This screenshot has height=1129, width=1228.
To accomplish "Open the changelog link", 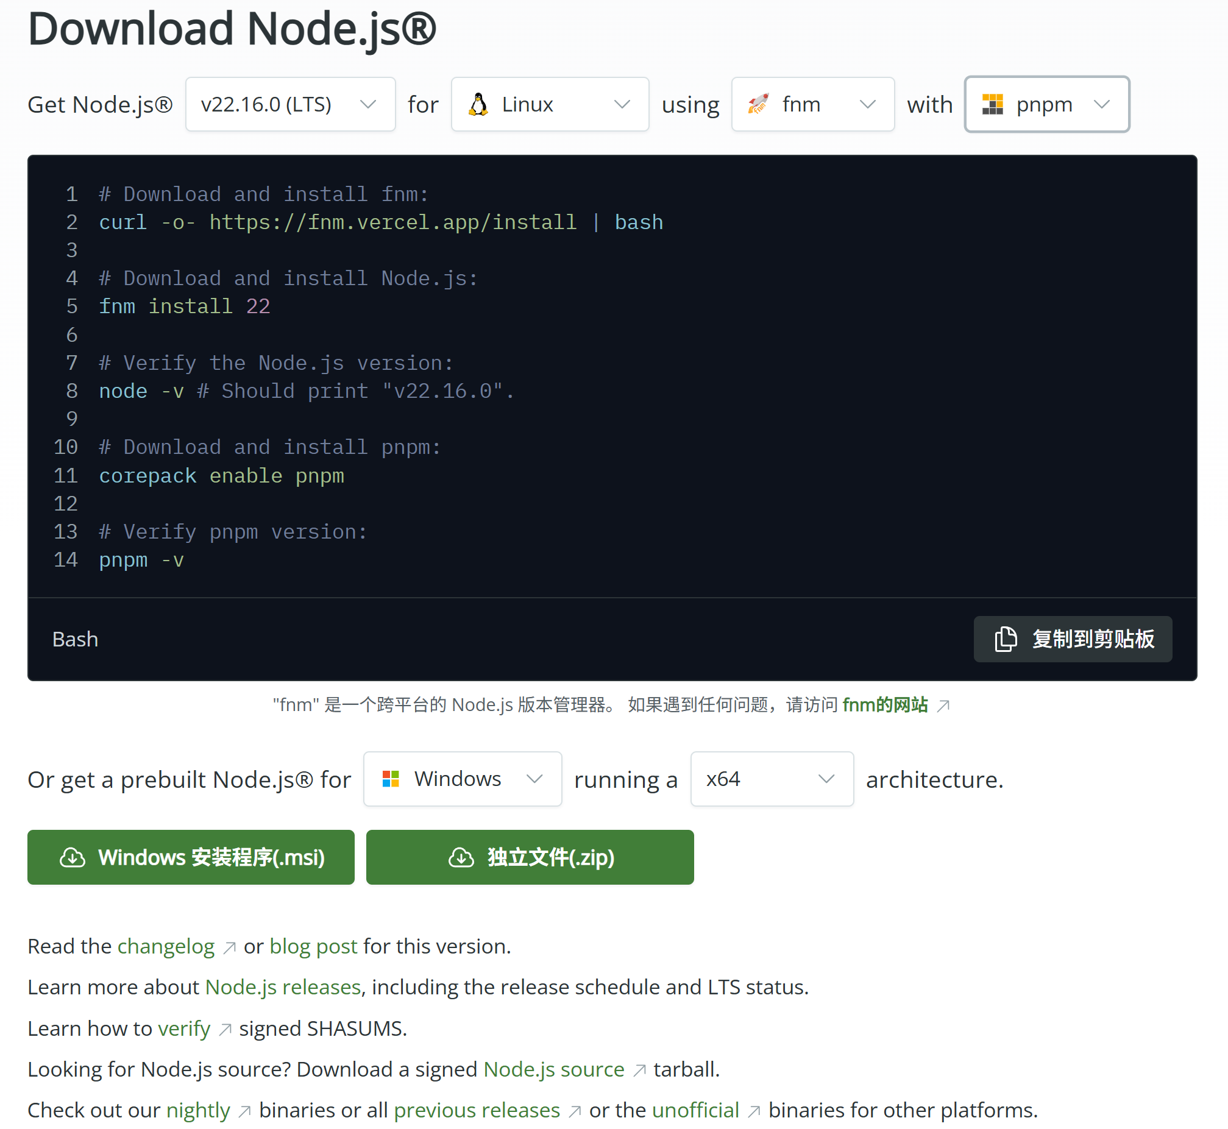I will 166,946.
